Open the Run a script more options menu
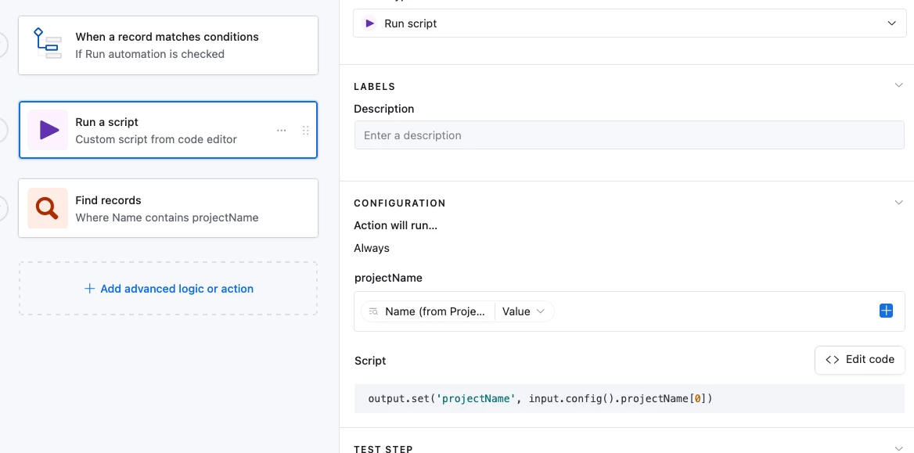The height and width of the screenshot is (453, 914). point(282,131)
